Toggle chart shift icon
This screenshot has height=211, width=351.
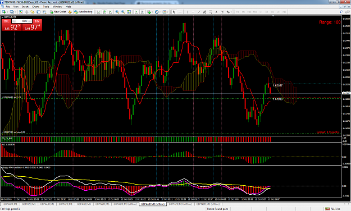click(x=142, y=12)
